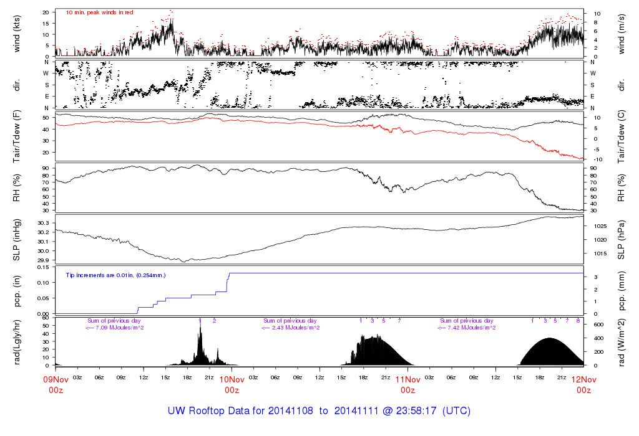Click the "SLP (inHg)" axis label
Image resolution: width=639 pixels, height=436 pixels.
18,239
